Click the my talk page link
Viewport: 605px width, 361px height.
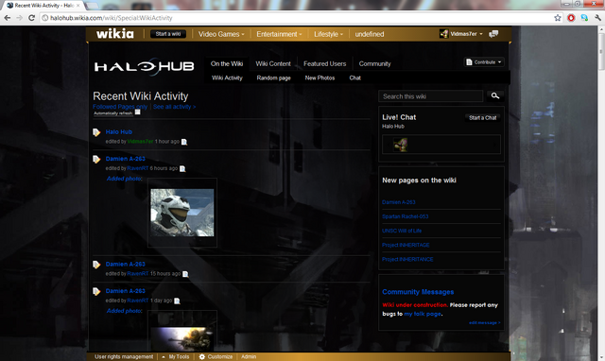pyautogui.click(x=423, y=314)
